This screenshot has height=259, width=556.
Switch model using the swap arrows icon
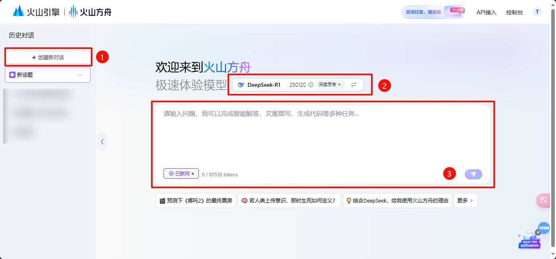[x=354, y=85]
